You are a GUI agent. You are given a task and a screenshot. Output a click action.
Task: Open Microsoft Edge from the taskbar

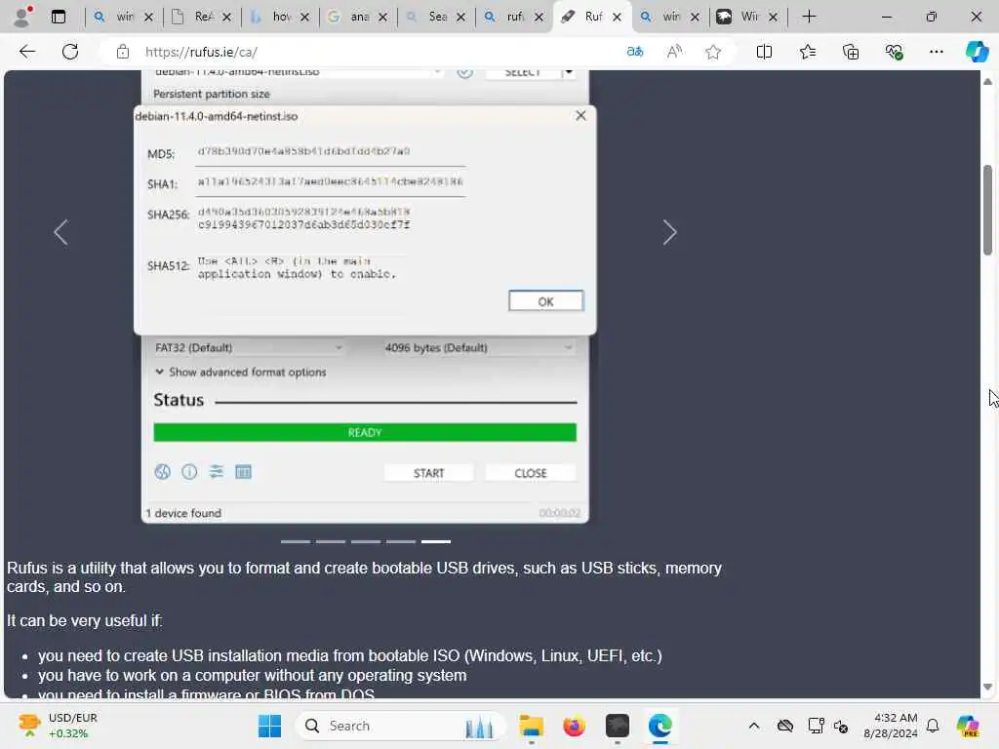coord(660,726)
